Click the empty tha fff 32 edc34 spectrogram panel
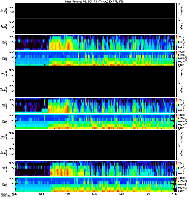This screenshot has width=189, height=201. click(x=95, y=11)
